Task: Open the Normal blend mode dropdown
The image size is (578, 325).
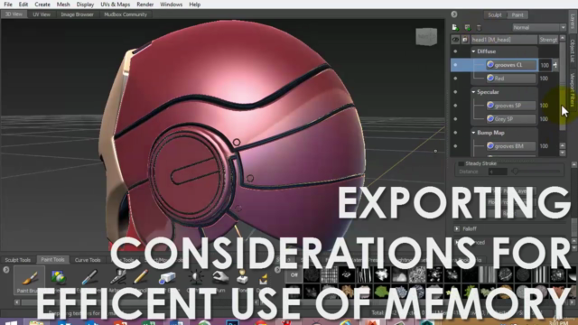Action: (x=539, y=28)
